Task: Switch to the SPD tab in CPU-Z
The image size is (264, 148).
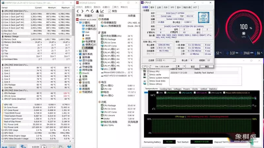Action: 172,7
